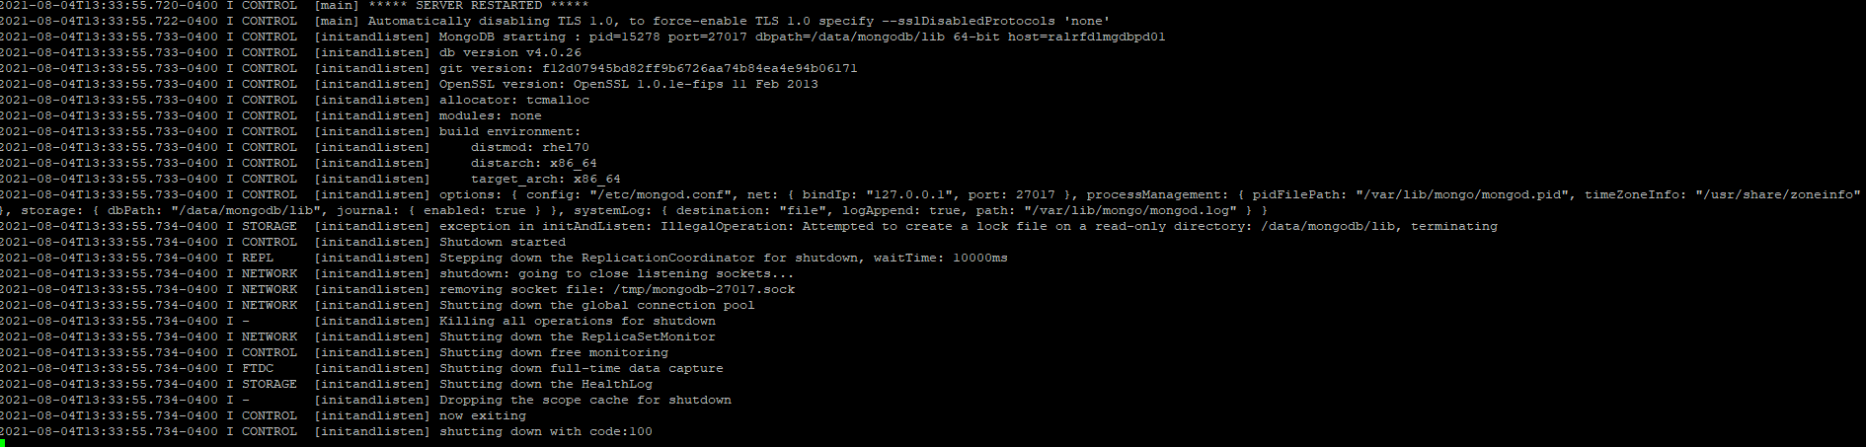Click the SERVER RESTARTED log message

pyautogui.click(x=478, y=6)
